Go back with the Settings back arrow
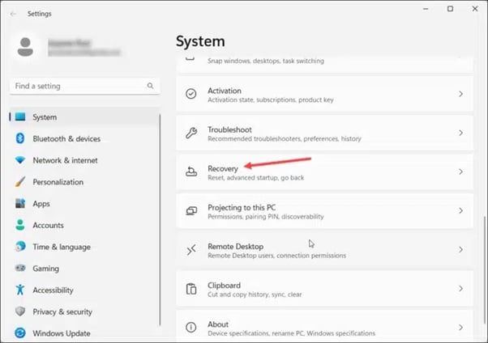The height and width of the screenshot is (343, 488). [x=13, y=14]
